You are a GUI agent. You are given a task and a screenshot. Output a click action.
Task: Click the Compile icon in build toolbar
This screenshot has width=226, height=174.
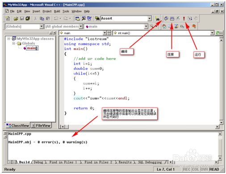pyautogui.click(x=166, y=18)
